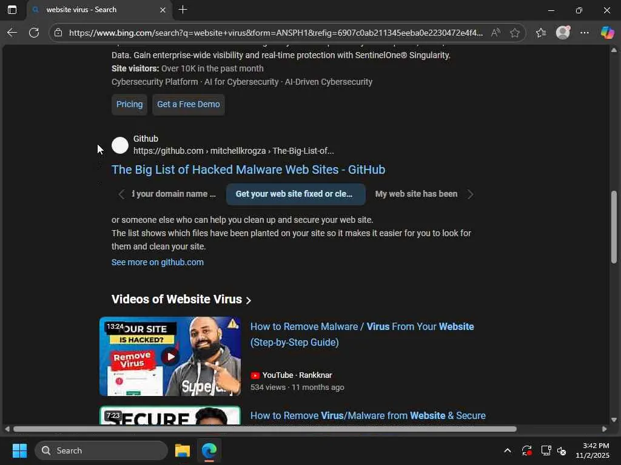The width and height of the screenshot is (621, 465).
Task: Select 'Get your web site fixed or cle...' tab
Action: [x=295, y=194]
